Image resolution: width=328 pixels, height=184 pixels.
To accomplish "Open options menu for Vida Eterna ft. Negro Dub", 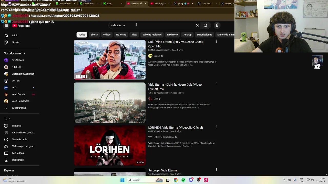I will coord(217,84).
